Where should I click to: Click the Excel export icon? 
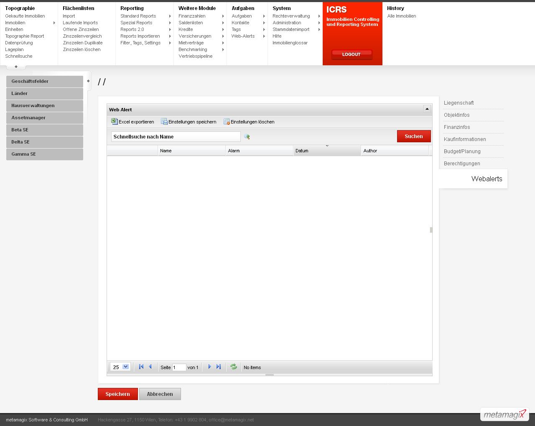coord(114,121)
